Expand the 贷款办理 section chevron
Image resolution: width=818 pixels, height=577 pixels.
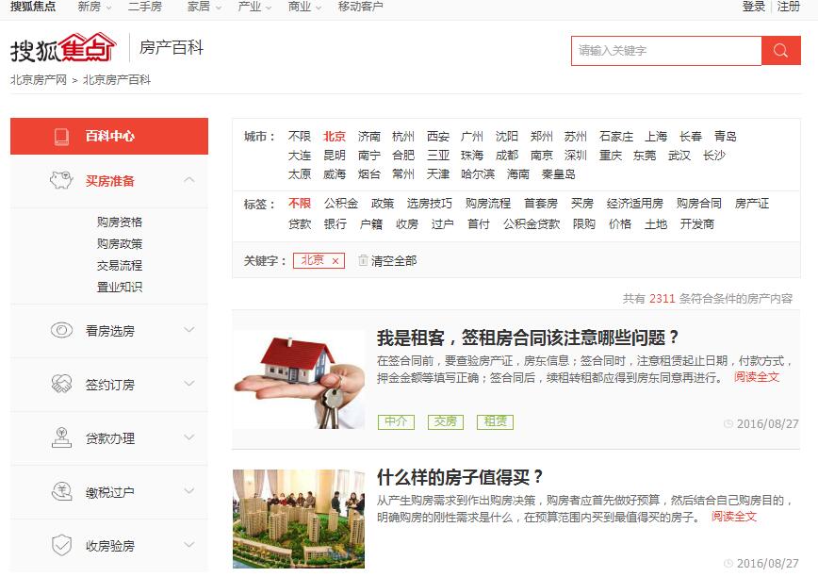click(x=189, y=437)
